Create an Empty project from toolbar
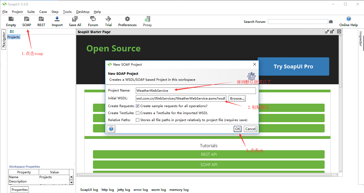 (x=11, y=21)
